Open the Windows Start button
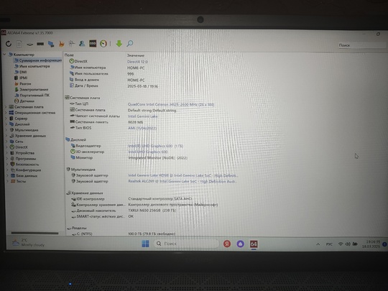The image size is (388, 291). coord(145,244)
